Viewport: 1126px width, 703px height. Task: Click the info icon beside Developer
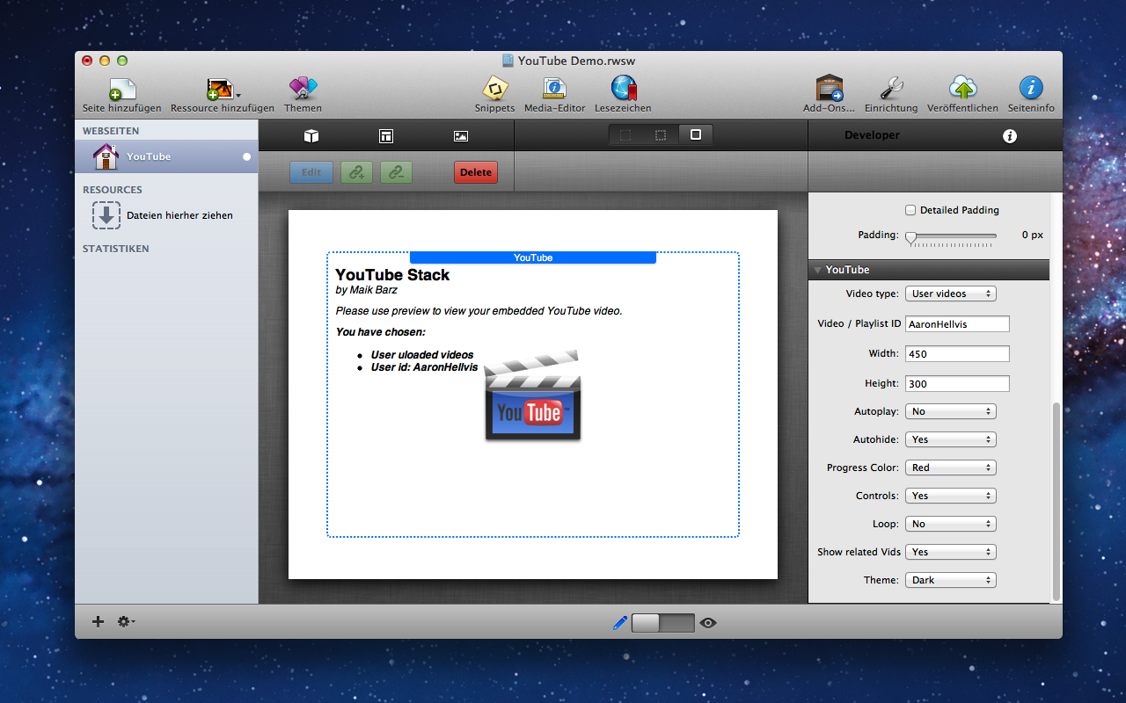point(1010,136)
